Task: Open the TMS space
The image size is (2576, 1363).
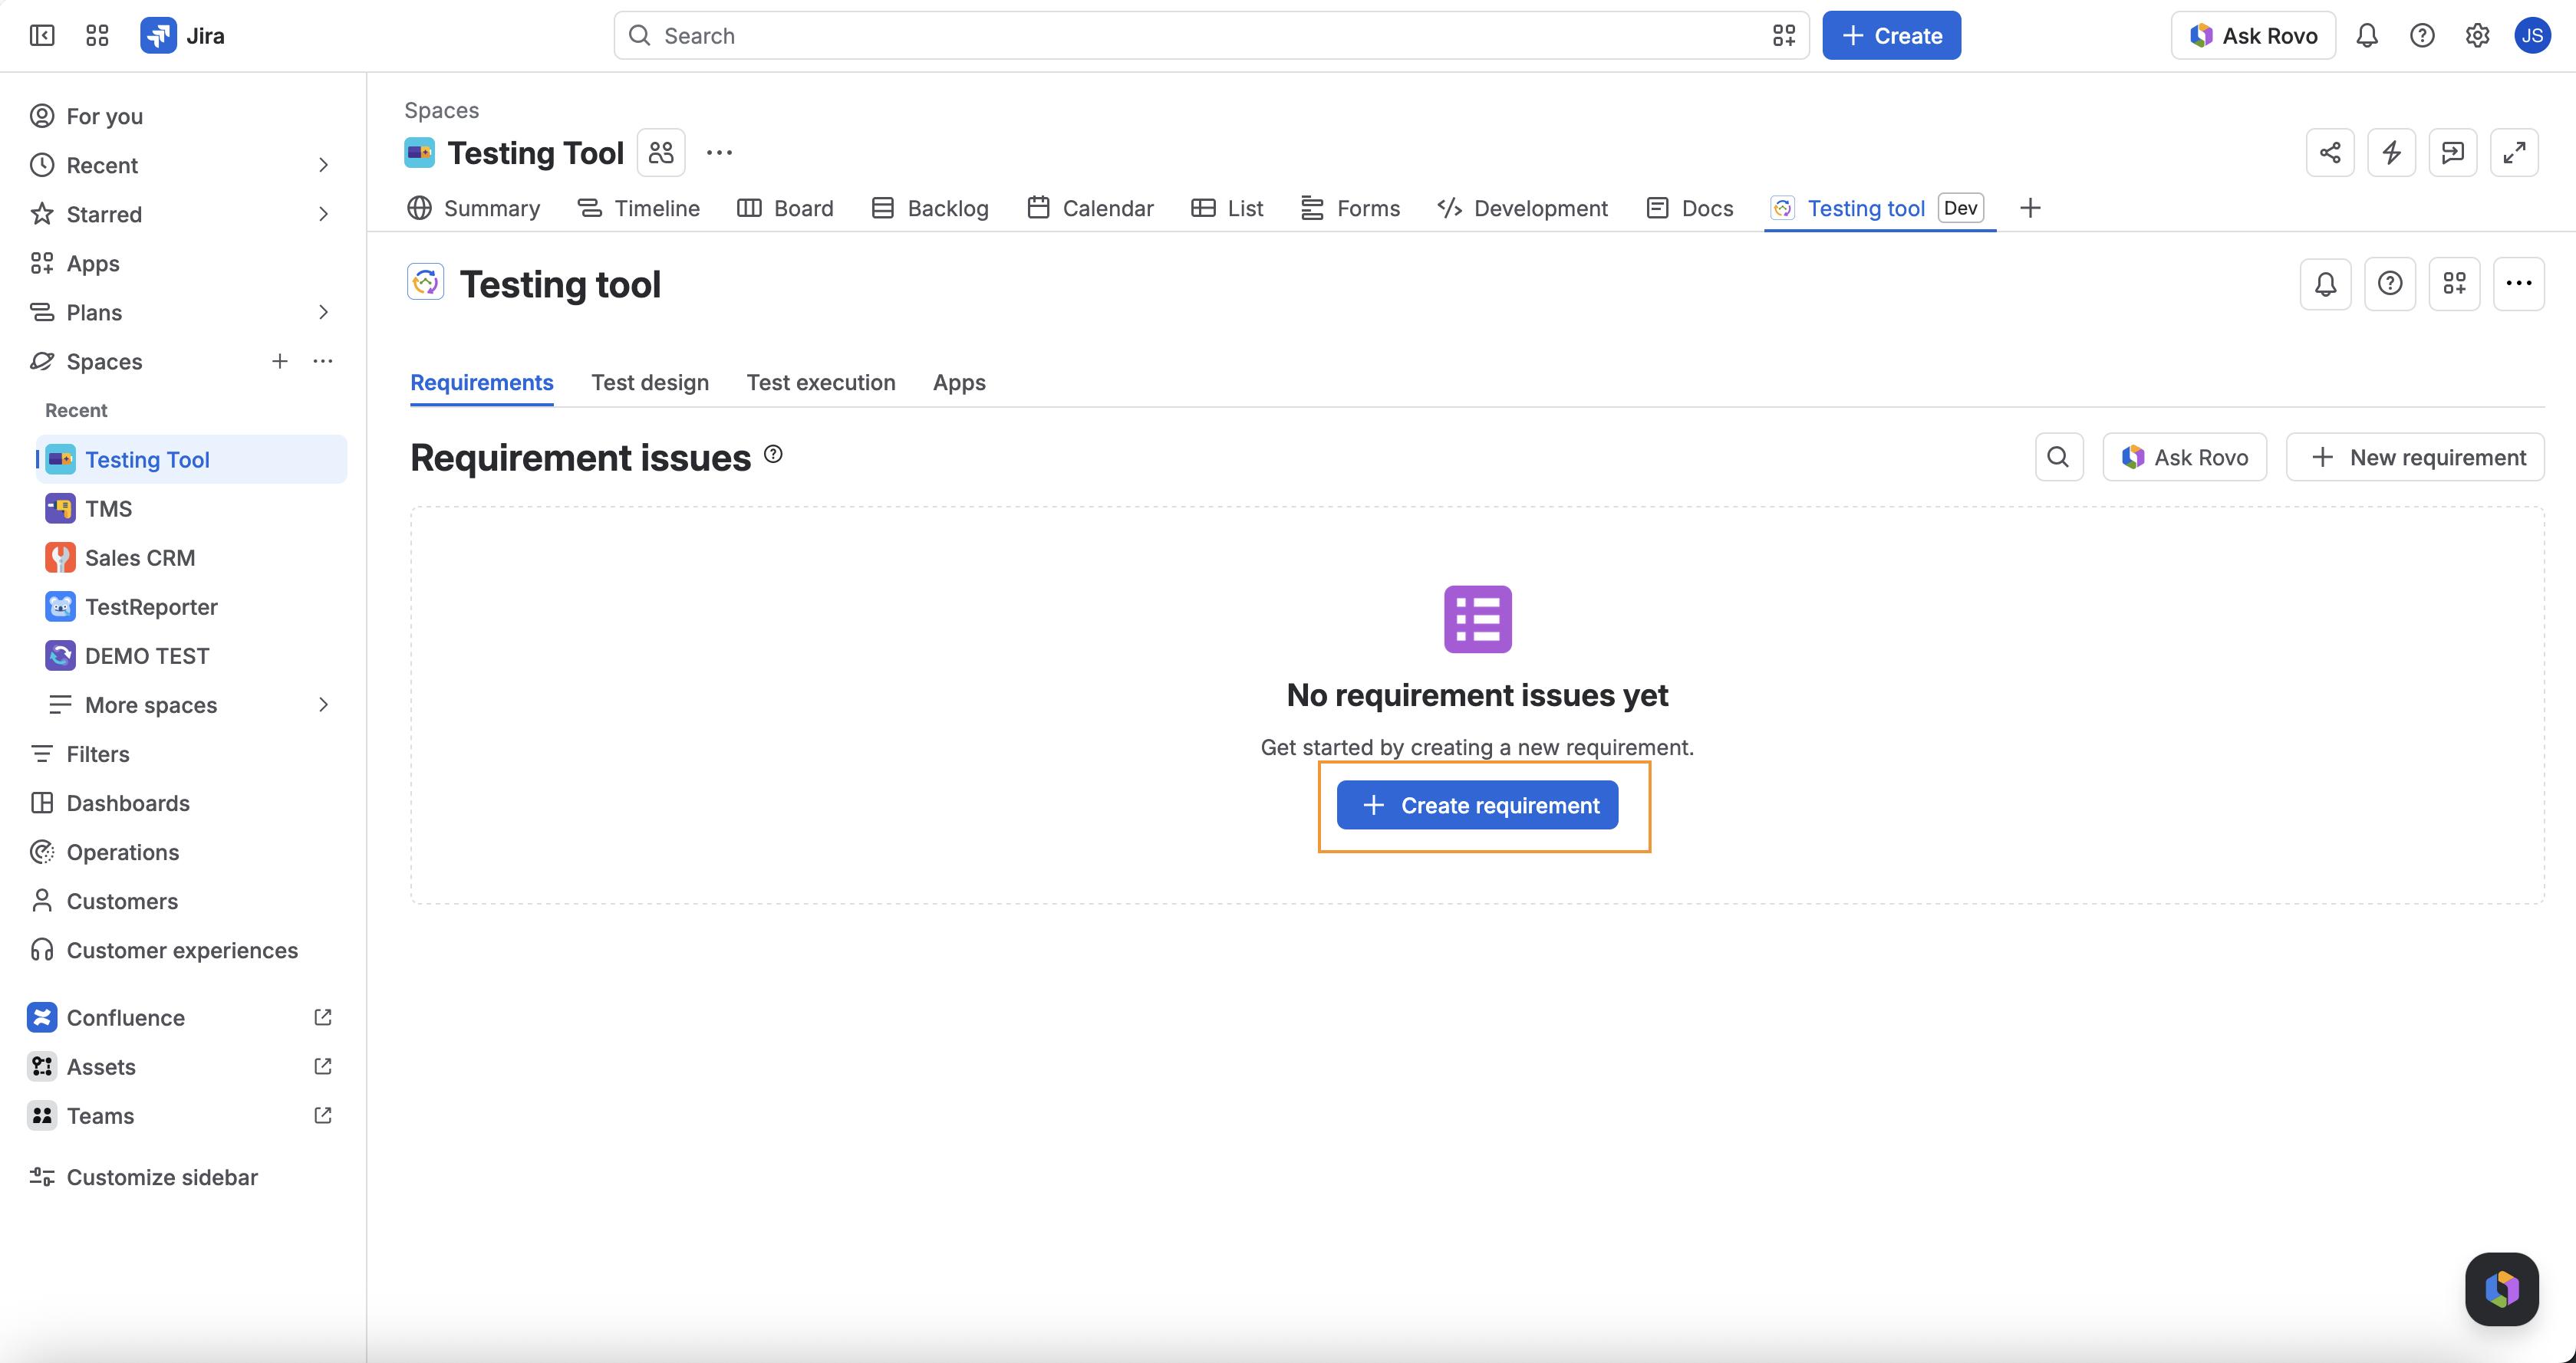Action: tap(191, 508)
